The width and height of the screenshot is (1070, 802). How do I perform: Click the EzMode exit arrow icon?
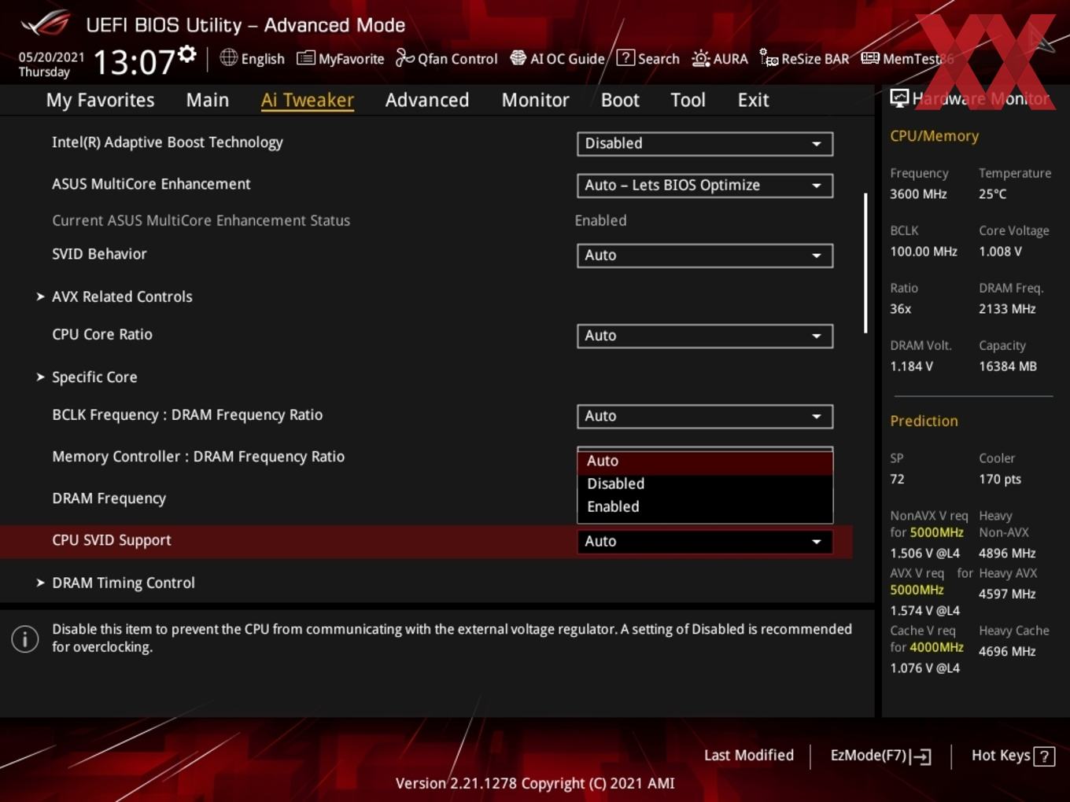921,756
